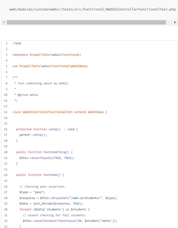
Task: Click 'foreach' keyword on line 30
Action: (25, 209)
